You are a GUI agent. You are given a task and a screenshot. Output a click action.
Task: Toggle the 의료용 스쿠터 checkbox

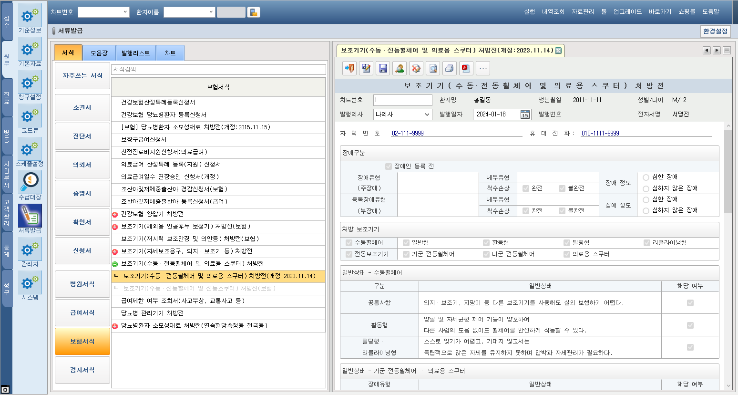[x=567, y=254]
